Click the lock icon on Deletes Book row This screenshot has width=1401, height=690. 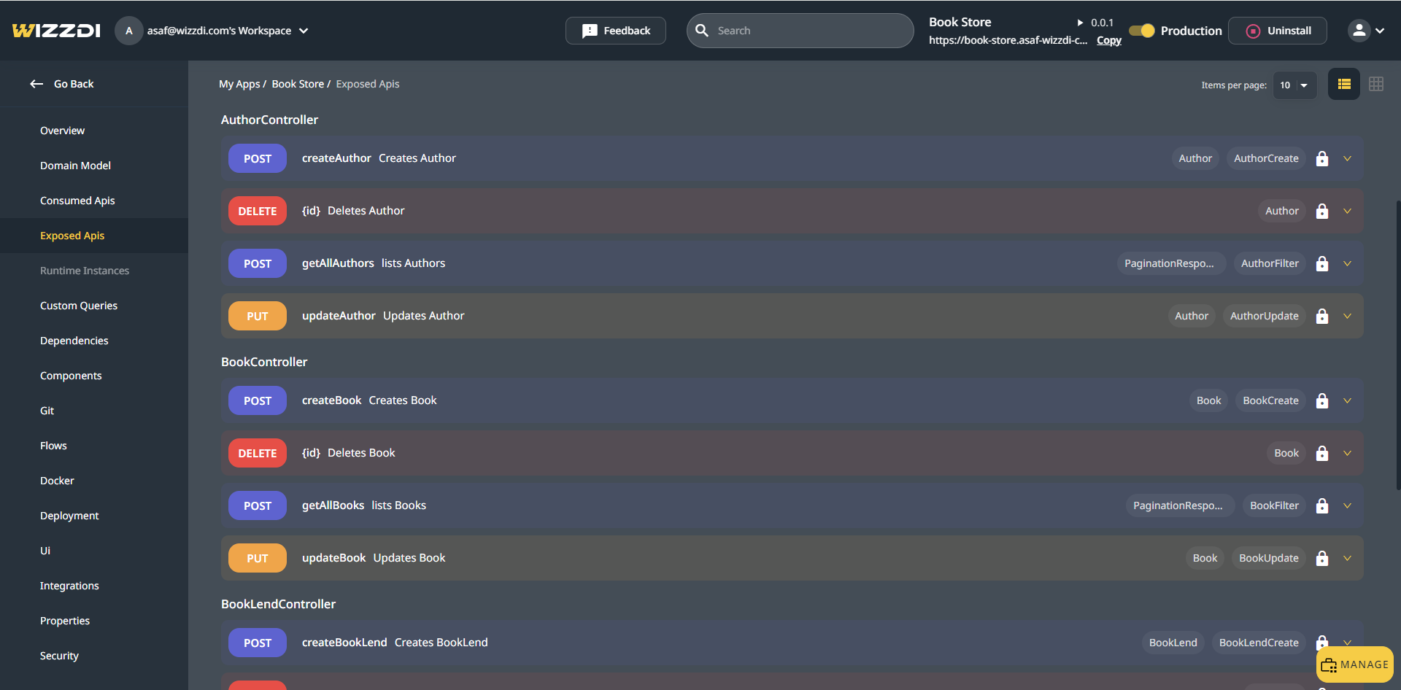[x=1321, y=454]
